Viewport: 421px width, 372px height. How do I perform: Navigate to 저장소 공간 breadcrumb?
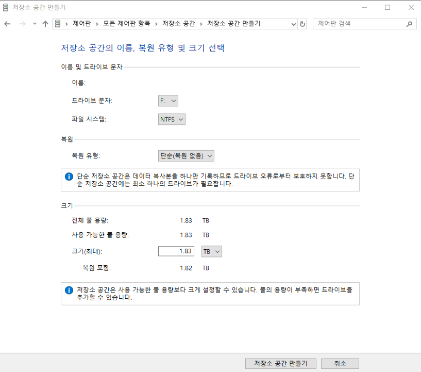click(x=178, y=24)
